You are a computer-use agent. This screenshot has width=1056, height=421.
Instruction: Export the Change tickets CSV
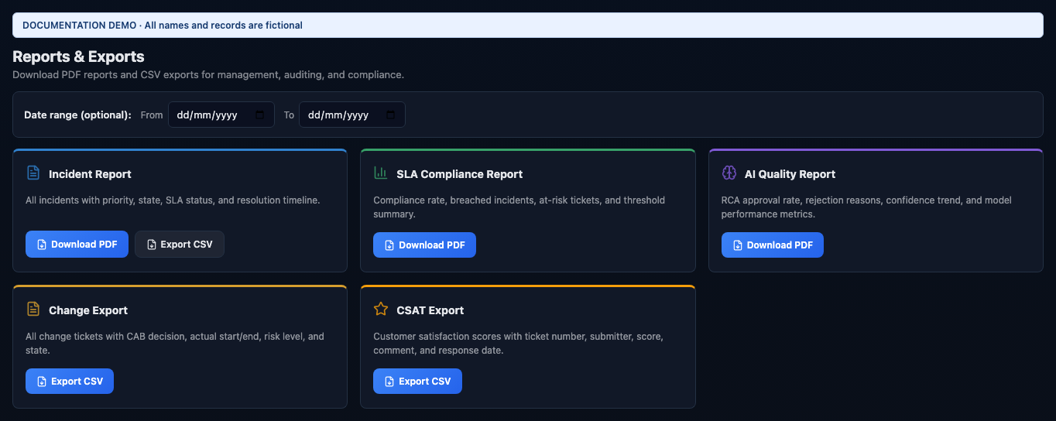click(x=70, y=381)
